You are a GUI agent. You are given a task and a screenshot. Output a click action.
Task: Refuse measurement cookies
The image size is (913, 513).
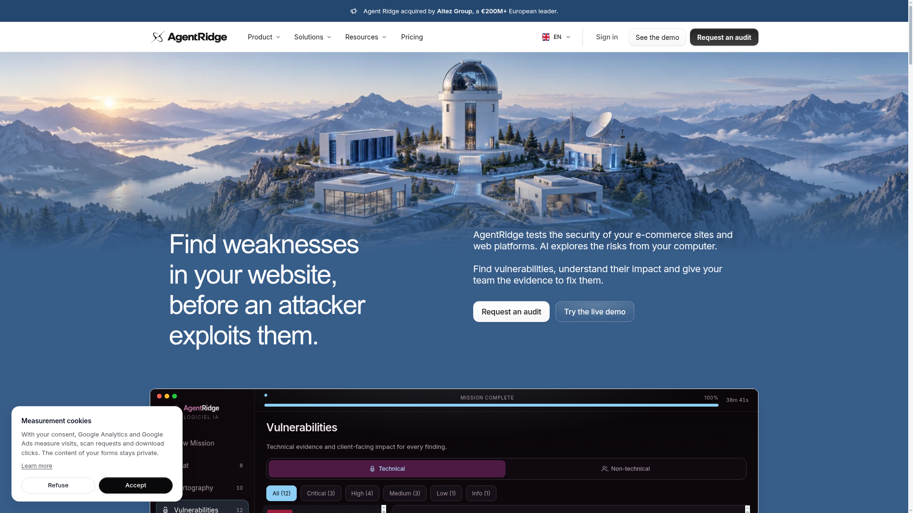click(x=58, y=485)
